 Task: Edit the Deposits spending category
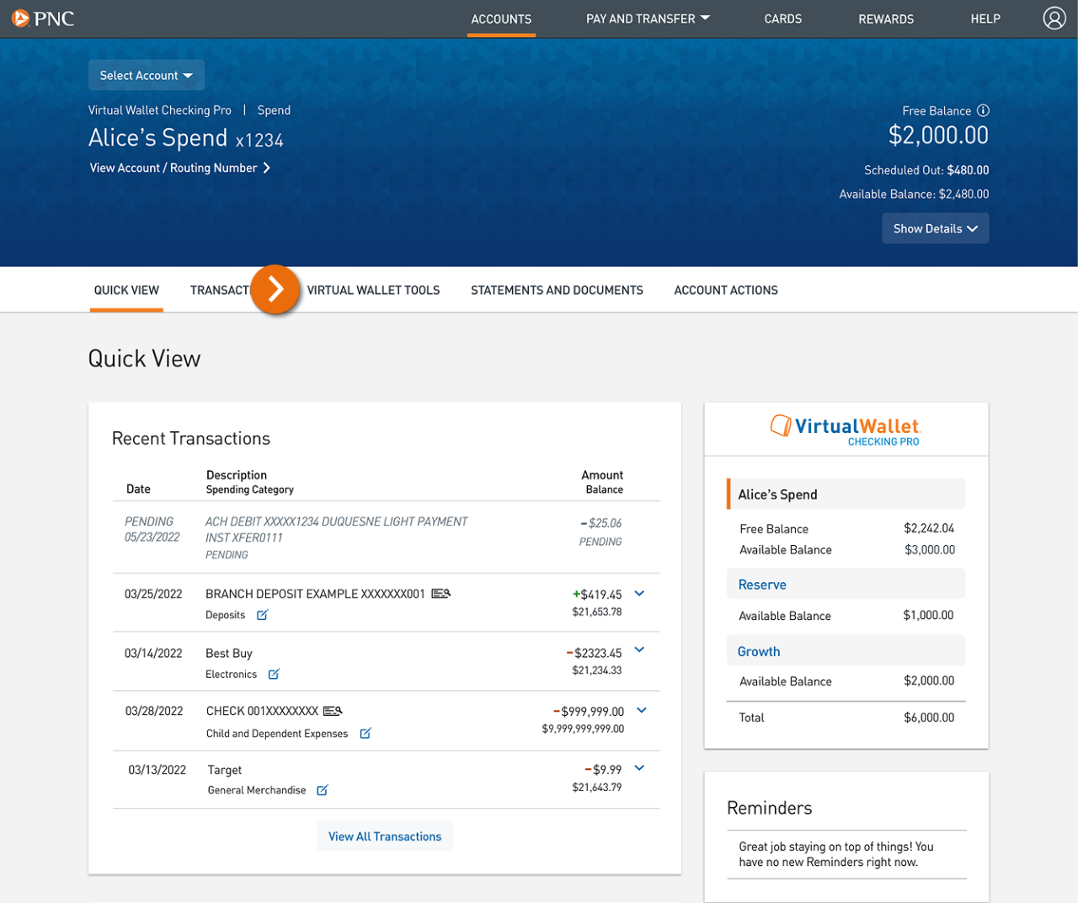tap(261, 615)
